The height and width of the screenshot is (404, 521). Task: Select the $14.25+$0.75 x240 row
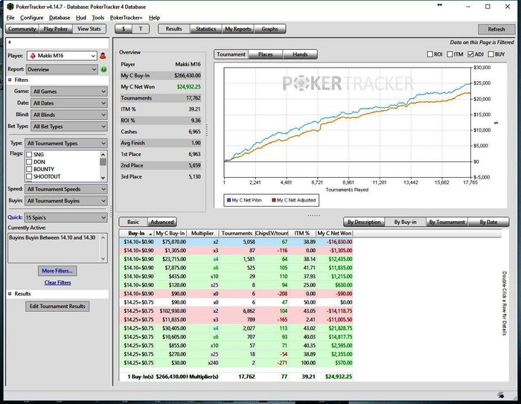pos(236,363)
